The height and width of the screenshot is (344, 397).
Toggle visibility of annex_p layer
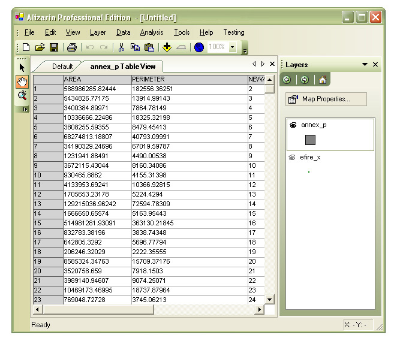pos(293,125)
